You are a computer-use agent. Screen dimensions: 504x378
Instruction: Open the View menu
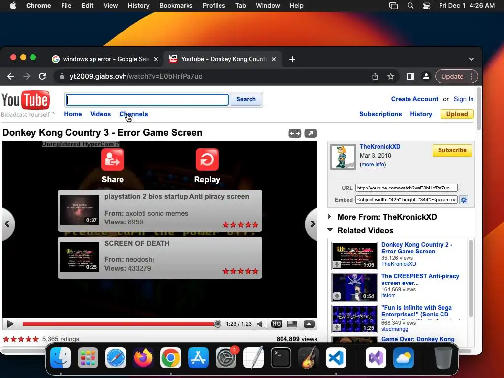pos(110,6)
